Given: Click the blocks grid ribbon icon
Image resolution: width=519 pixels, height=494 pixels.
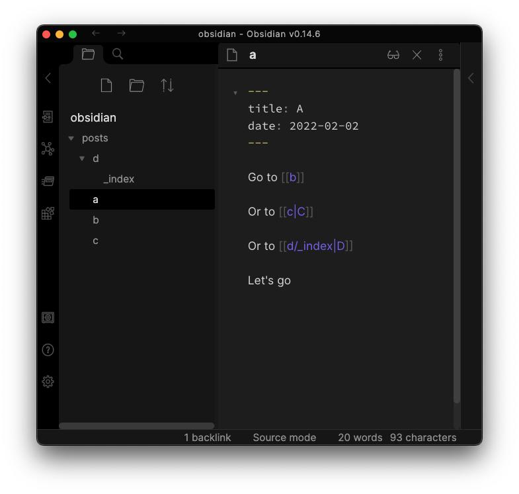Looking at the screenshot, I should 48,213.
